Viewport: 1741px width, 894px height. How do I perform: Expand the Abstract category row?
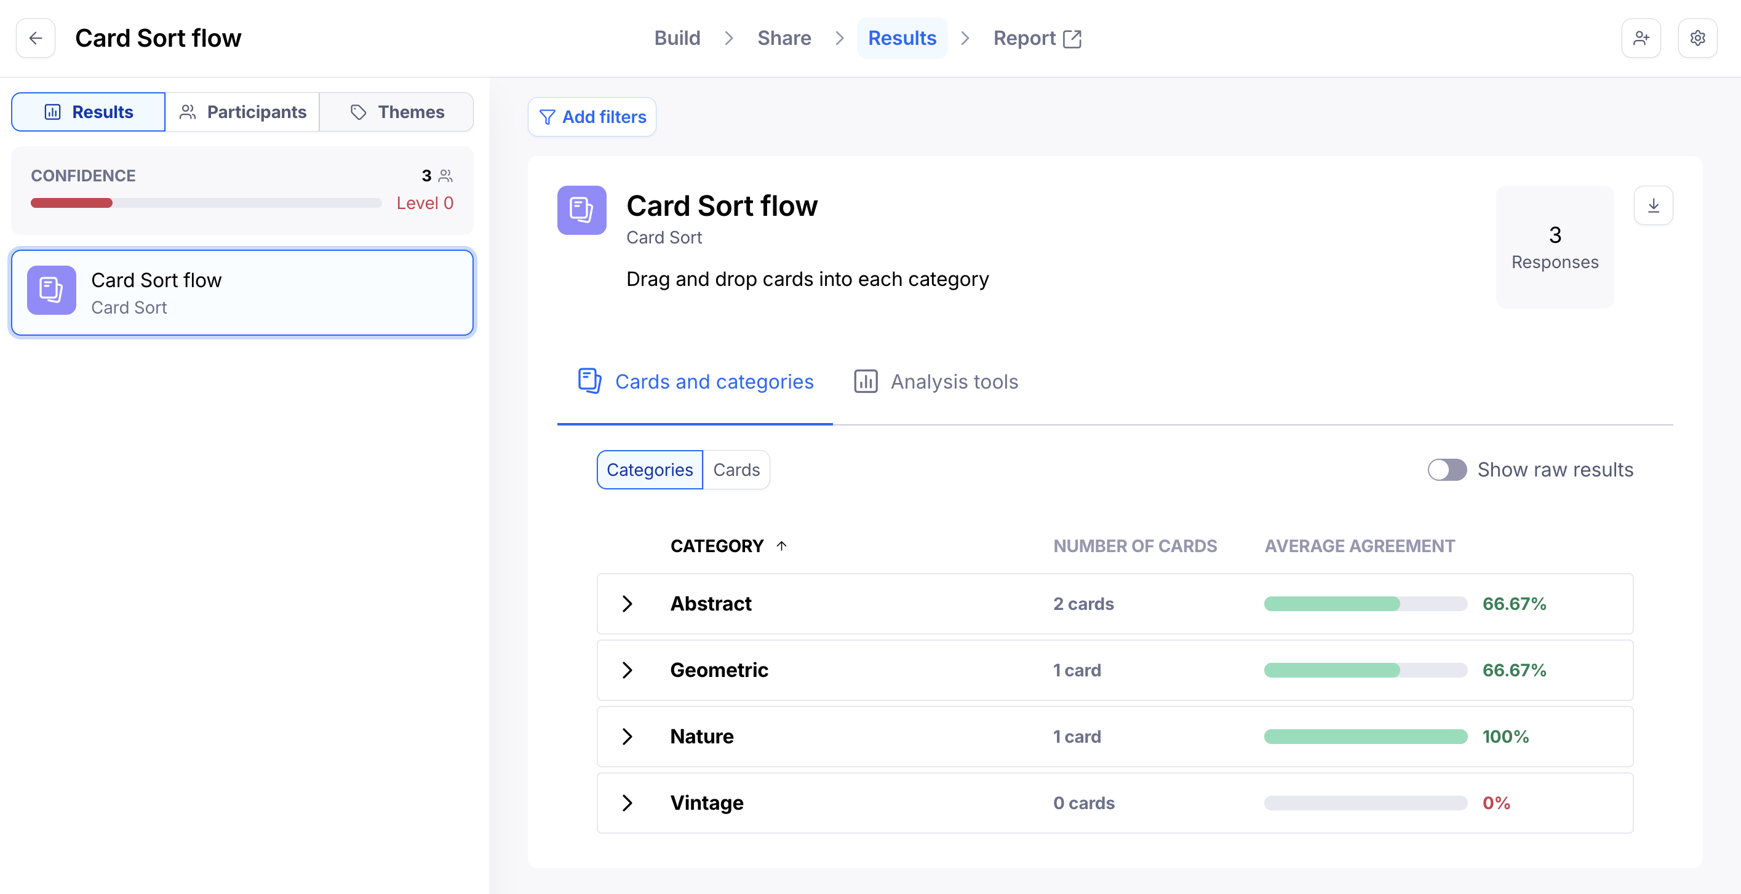(627, 603)
